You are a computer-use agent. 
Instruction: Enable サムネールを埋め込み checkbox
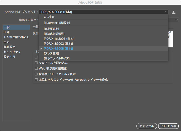(36, 63)
